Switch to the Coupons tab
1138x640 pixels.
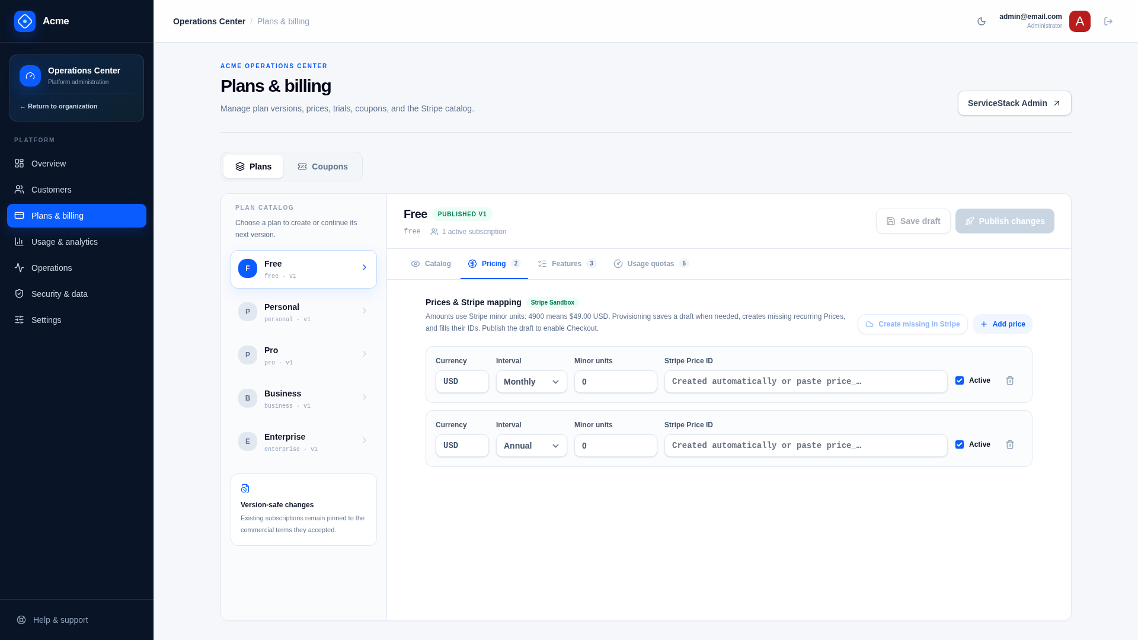(323, 167)
